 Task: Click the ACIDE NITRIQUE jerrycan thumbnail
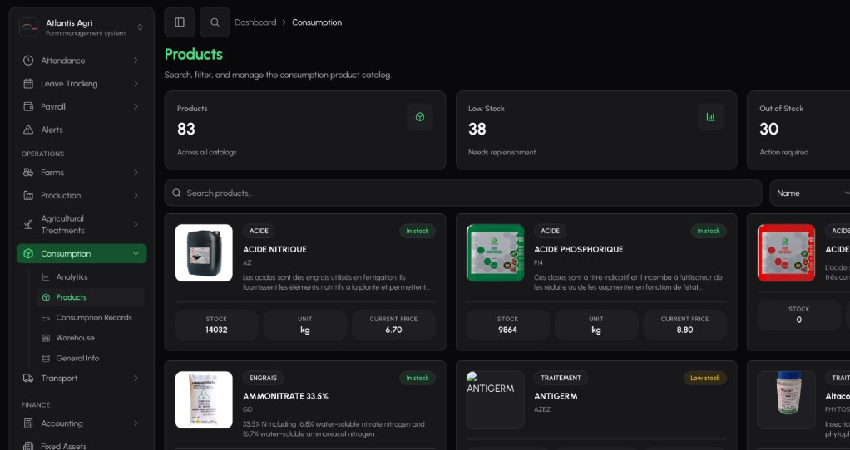[x=204, y=253]
